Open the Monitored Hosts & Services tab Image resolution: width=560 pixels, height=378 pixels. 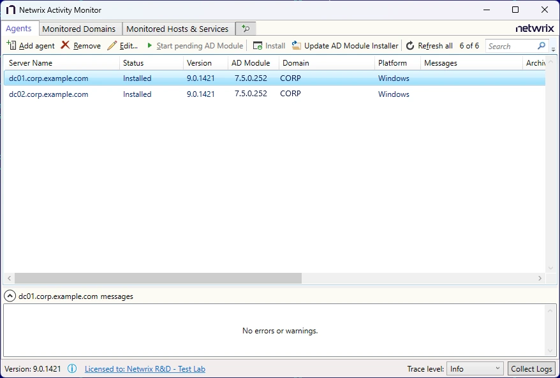point(177,29)
